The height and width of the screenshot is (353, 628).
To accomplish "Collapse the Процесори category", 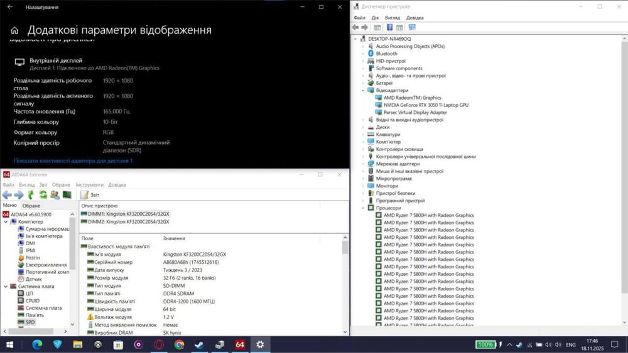I will (x=363, y=208).
